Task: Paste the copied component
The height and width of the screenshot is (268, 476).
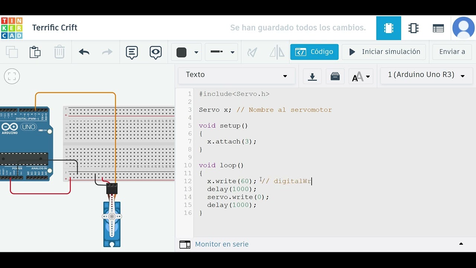Action: 35,52
